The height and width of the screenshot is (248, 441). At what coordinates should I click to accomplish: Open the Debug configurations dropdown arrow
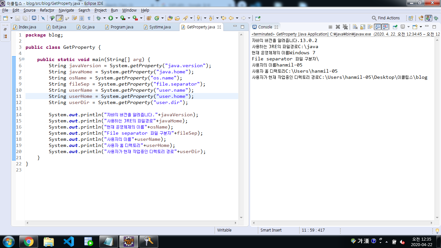pyautogui.click(x=104, y=18)
